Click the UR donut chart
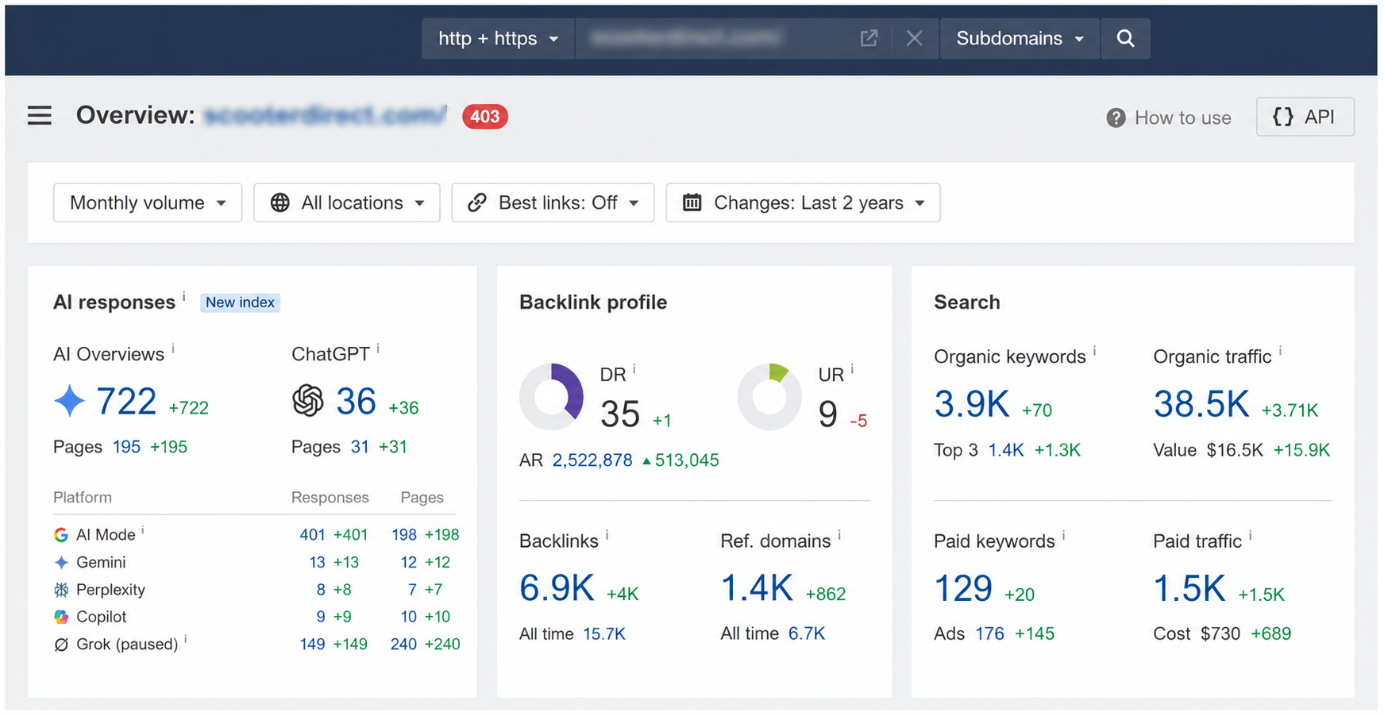1384x716 pixels. point(769,396)
